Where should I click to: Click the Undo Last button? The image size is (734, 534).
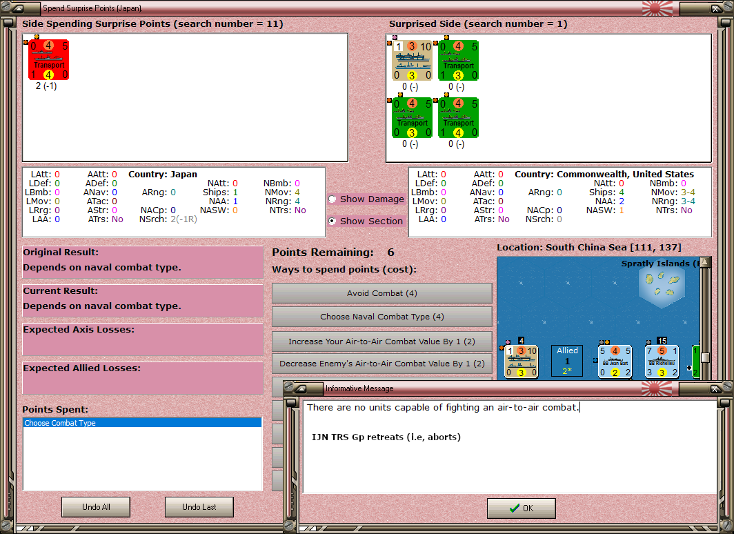(199, 507)
